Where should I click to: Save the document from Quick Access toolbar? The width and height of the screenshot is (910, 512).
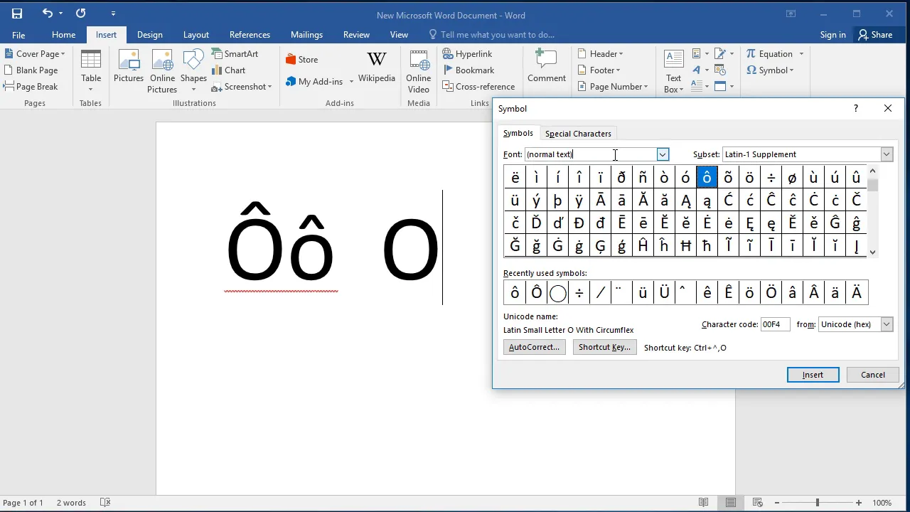[x=17, y=14]
